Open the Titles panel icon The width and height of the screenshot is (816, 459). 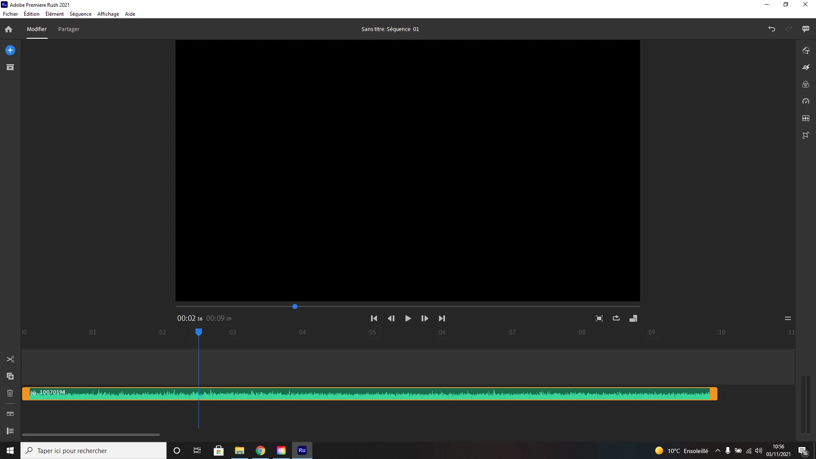pos(805,51)
